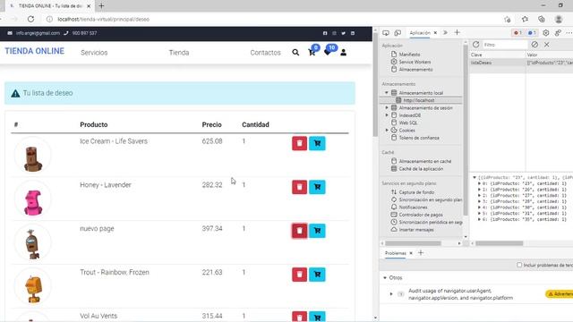Open Tokens de confianza item
This screenshot has height=322, width=573.
coord(419,138)
